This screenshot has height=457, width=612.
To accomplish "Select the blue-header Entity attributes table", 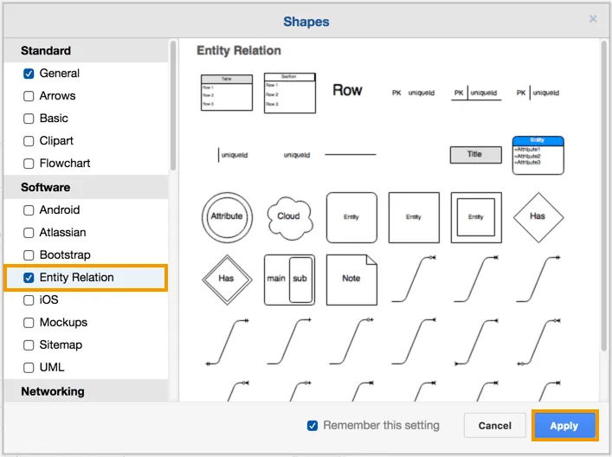I will (538, 155).
